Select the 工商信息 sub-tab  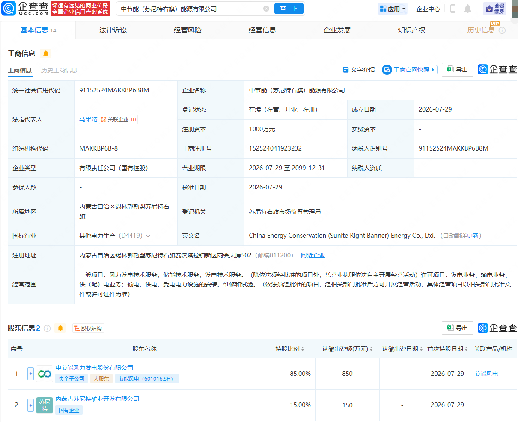[20, 70]
